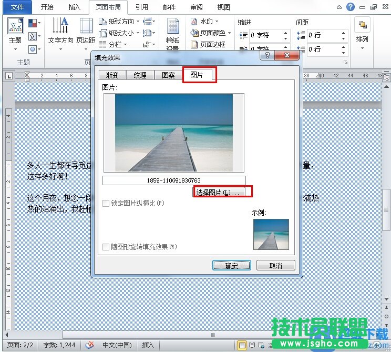The height and width of the screenshot is (352, 391).
Task: Click the spelling proofing icon in status bar
Action: (x=89, y=345)
